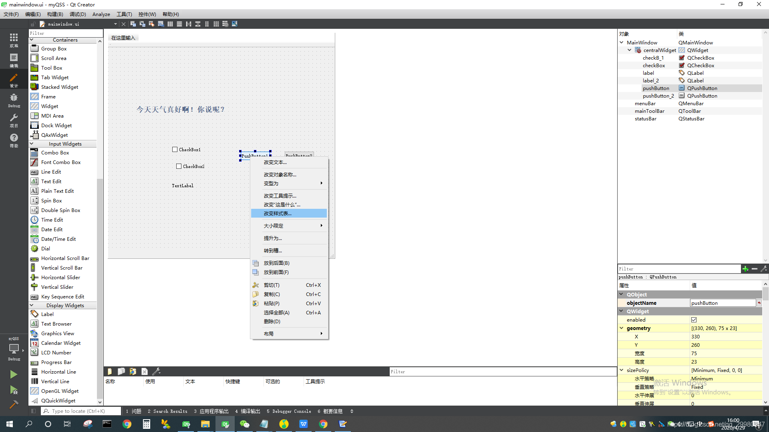The image size is (769, 432).
Task: Click the Lay Out in a Grid icon
Action: 216,24
